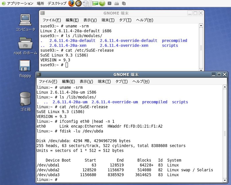Close the front GNOME 端末 window
Viewport: 231px width, 185px height.
224,75
